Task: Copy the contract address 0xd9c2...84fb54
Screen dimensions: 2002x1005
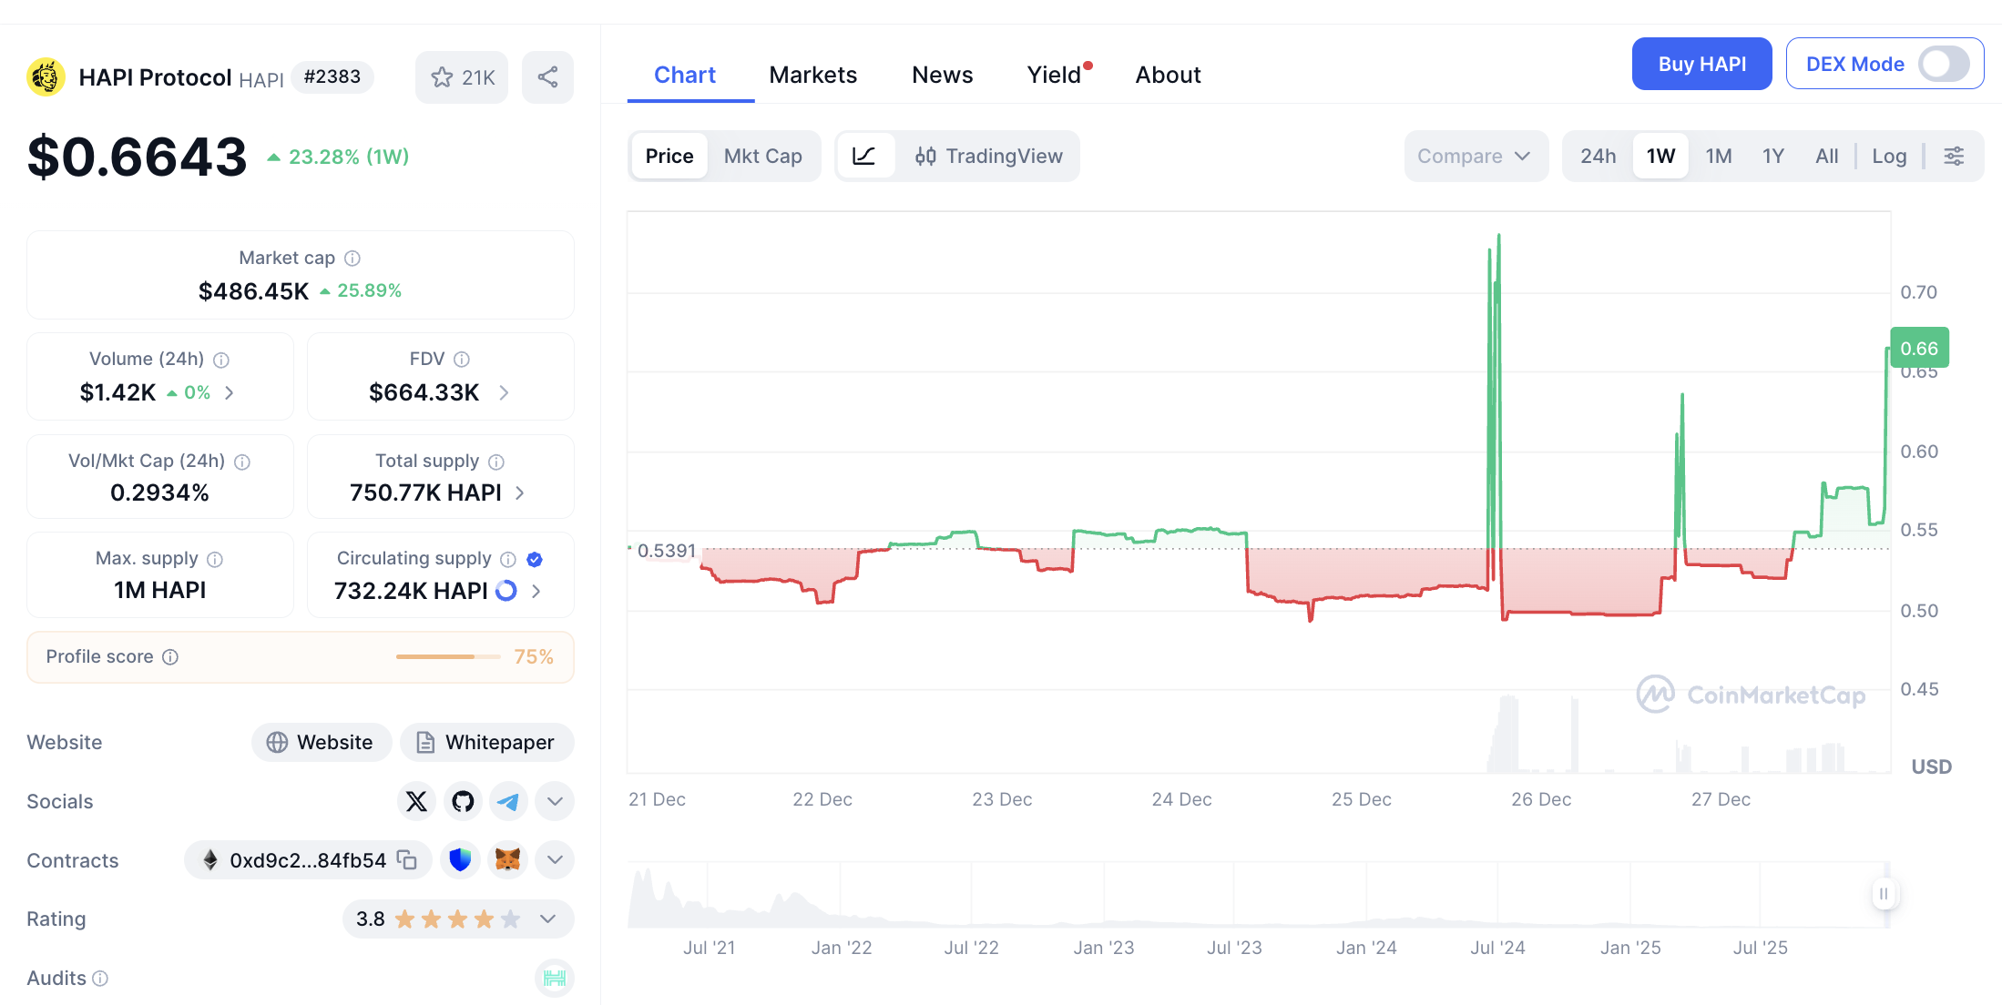Action: [407, 860]
